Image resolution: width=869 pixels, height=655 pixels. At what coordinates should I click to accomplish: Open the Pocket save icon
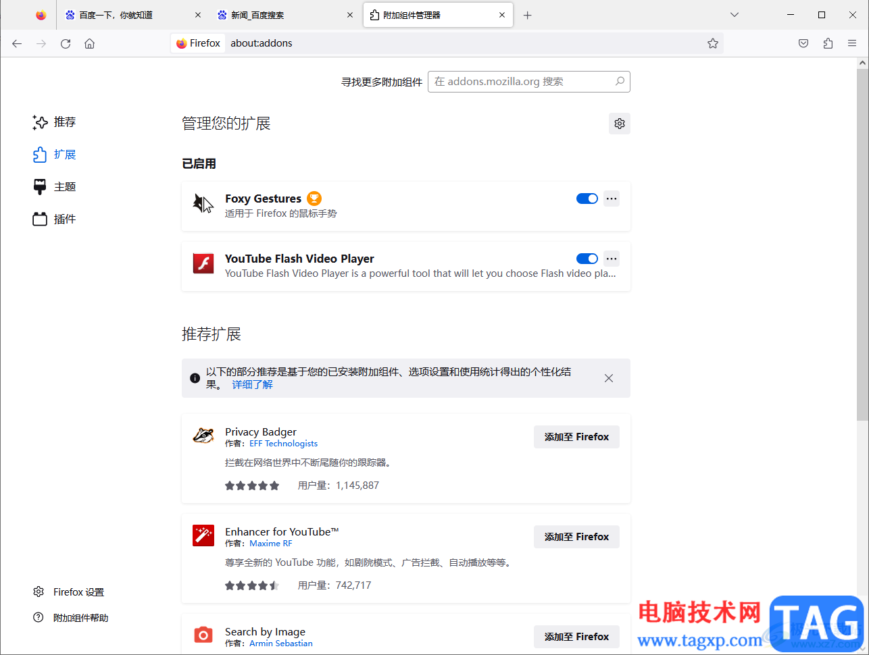click(x=803, y=43)
